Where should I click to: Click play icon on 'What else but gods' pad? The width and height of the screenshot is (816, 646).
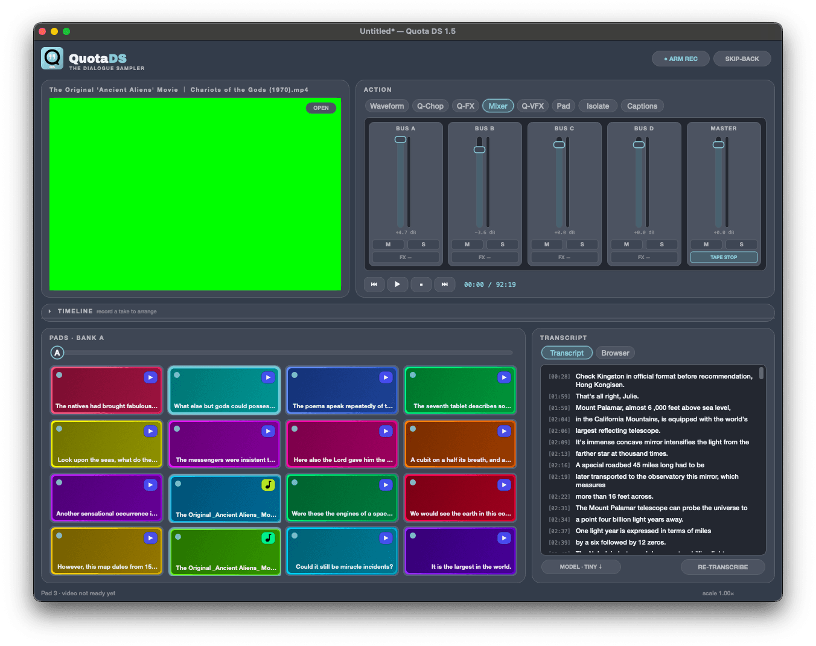coord(268,377)
